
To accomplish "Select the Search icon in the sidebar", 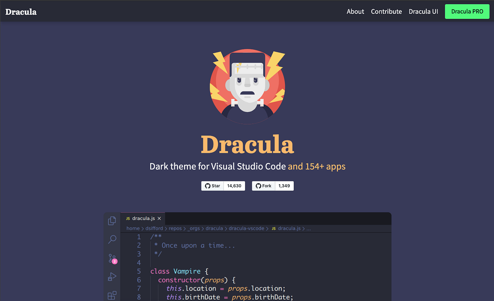I will pos(112,239).
